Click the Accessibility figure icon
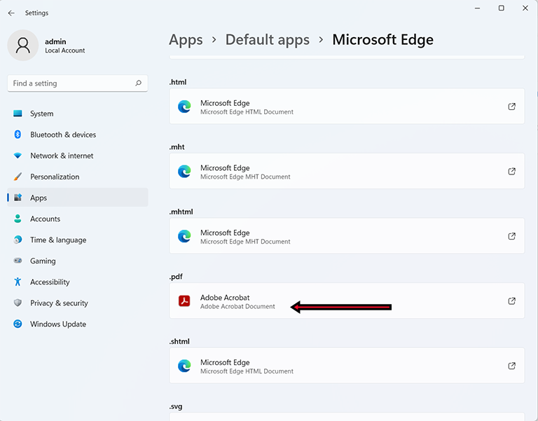 [x=18, y=282]
